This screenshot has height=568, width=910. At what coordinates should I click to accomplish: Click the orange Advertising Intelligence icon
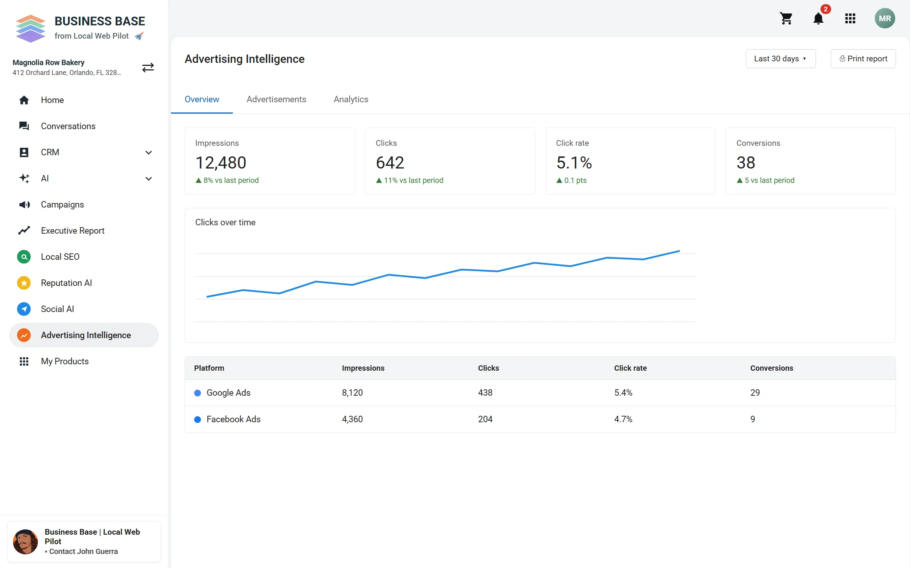pyautogui.click(x=24, y=335)
